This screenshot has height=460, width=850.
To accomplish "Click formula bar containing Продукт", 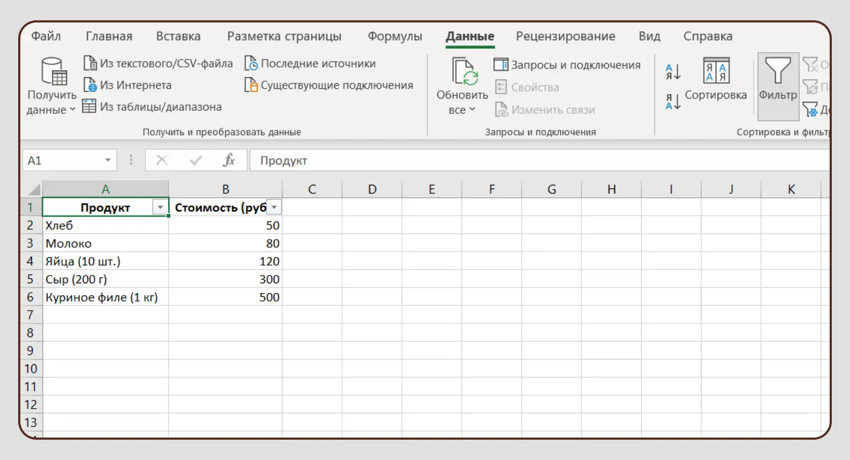I will click(540, 160).
